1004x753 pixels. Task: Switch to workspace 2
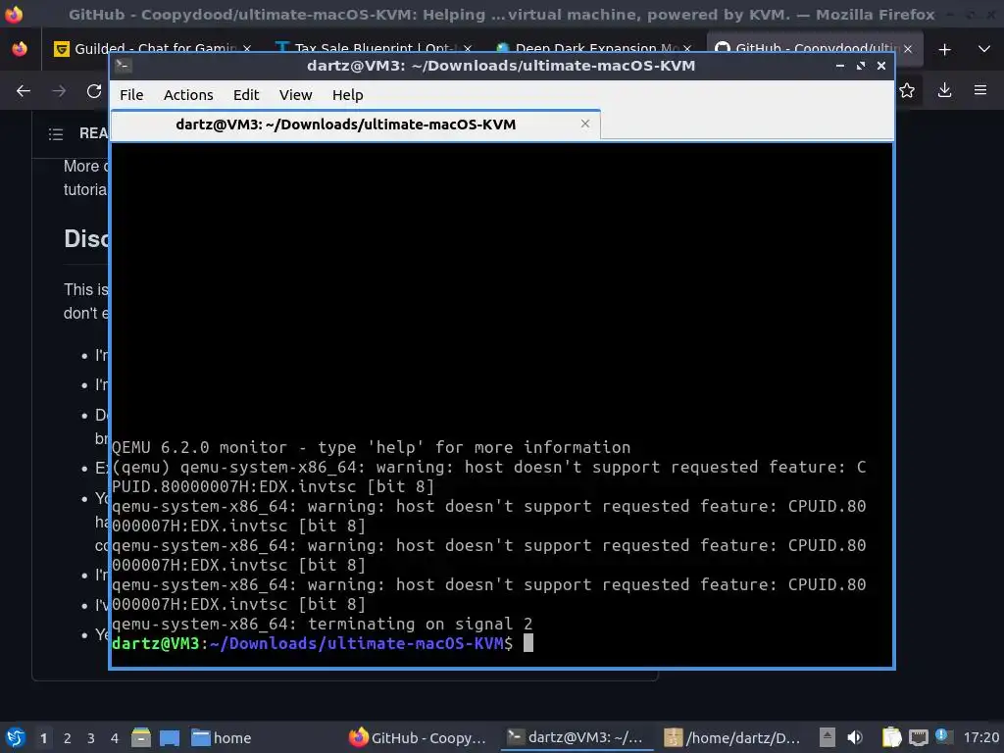(68, 738)
